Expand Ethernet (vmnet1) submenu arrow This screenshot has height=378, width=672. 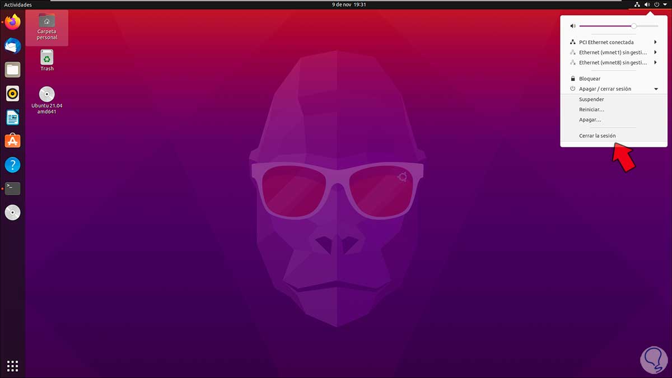pyautogui.click(x=655, y=53)
